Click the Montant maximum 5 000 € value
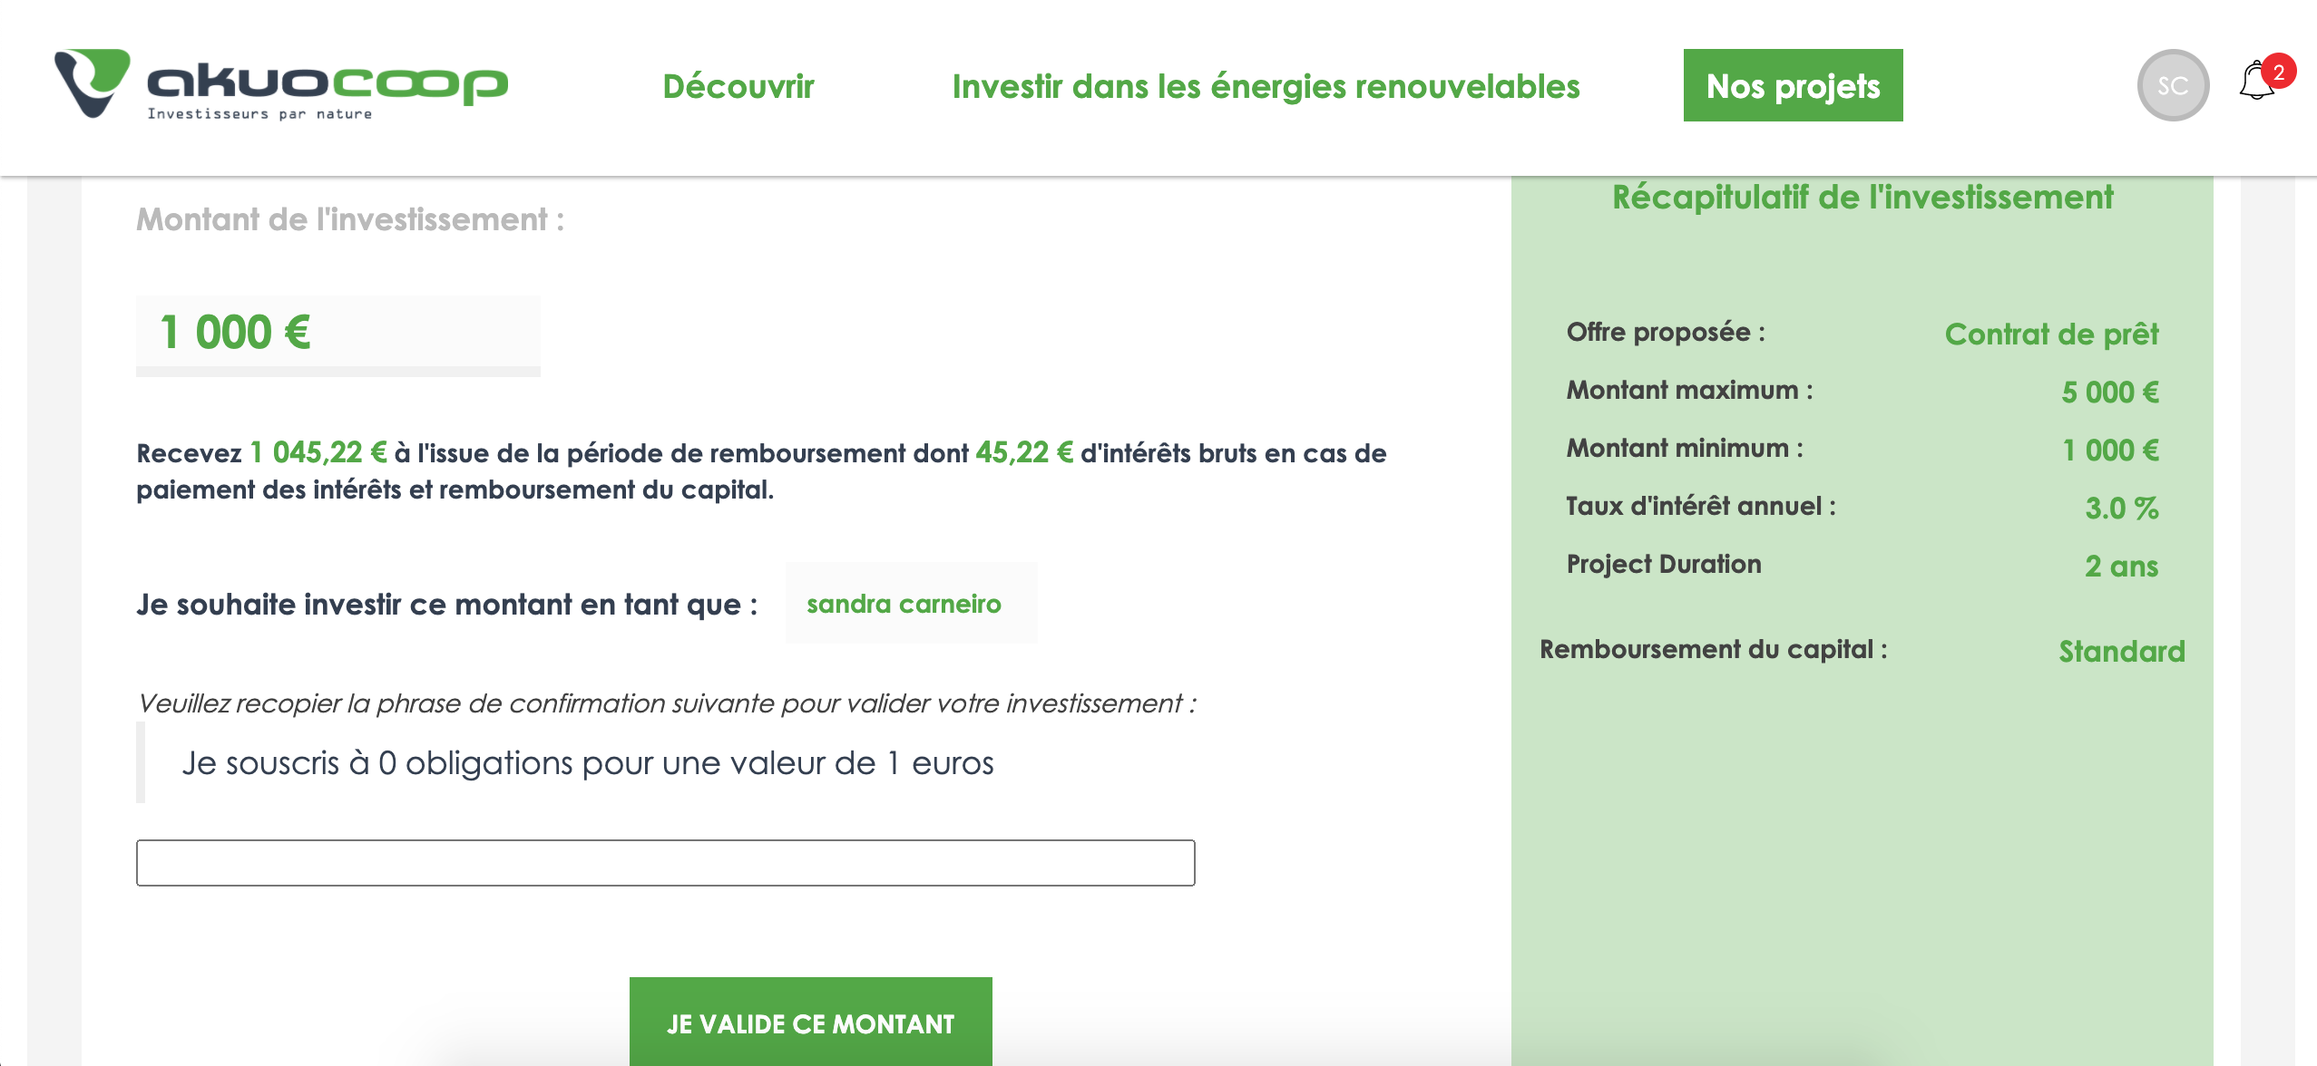 click(2109, 392)
